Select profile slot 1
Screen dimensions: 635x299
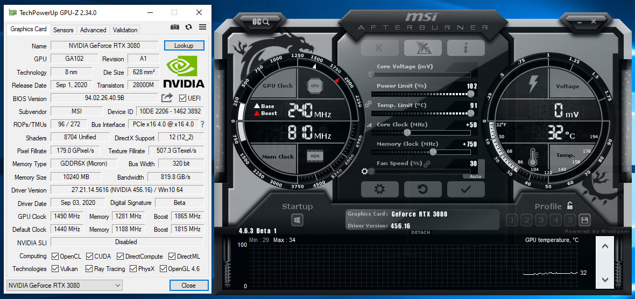click(x=512, y=220)
